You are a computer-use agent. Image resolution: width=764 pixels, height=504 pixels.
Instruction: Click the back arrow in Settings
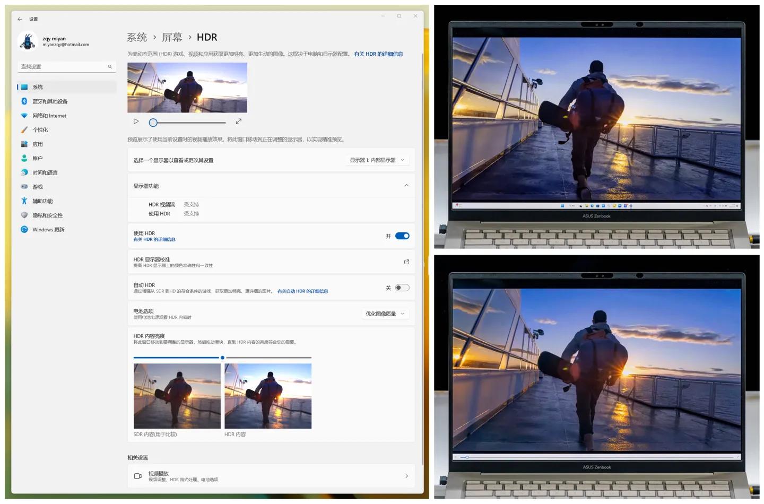pos(20,19)
